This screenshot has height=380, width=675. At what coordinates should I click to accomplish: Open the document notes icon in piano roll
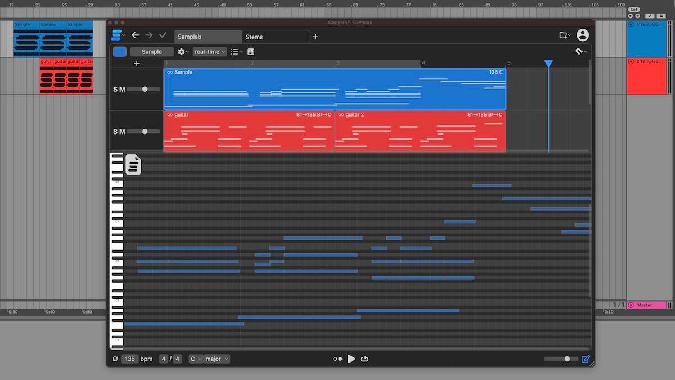(133, 164)
